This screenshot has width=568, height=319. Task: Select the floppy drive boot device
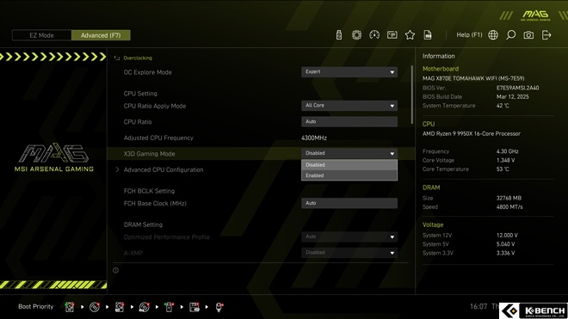pyautogui.click(x=194, y=307)
